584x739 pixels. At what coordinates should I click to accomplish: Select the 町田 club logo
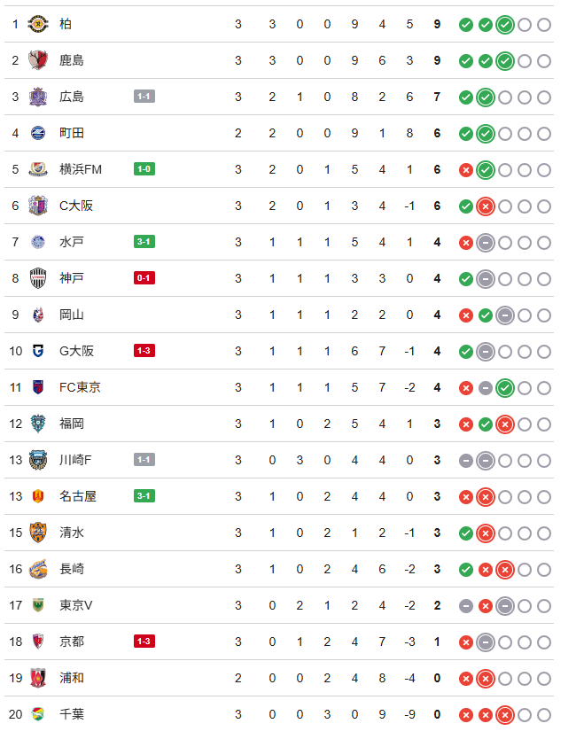click(x=38, y=133)
